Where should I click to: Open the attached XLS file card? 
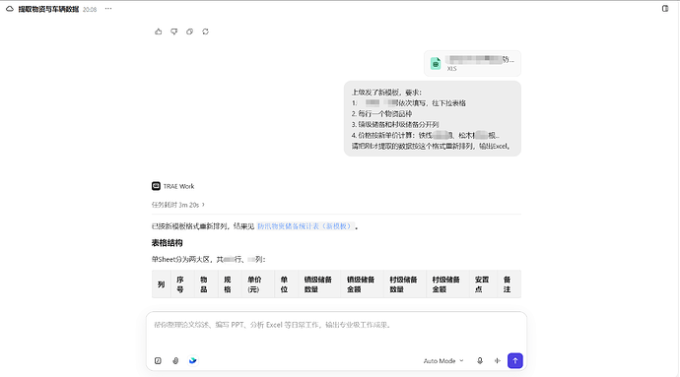[x=472, y=63]
